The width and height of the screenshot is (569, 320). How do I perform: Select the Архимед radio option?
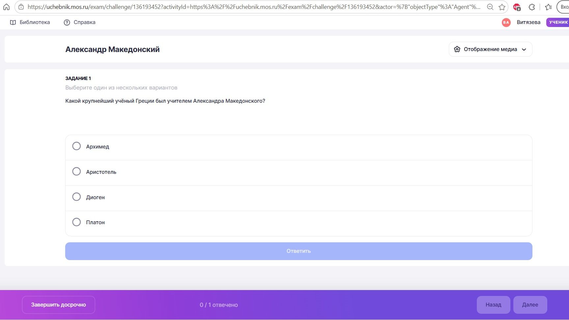click(x=76, y=146)
